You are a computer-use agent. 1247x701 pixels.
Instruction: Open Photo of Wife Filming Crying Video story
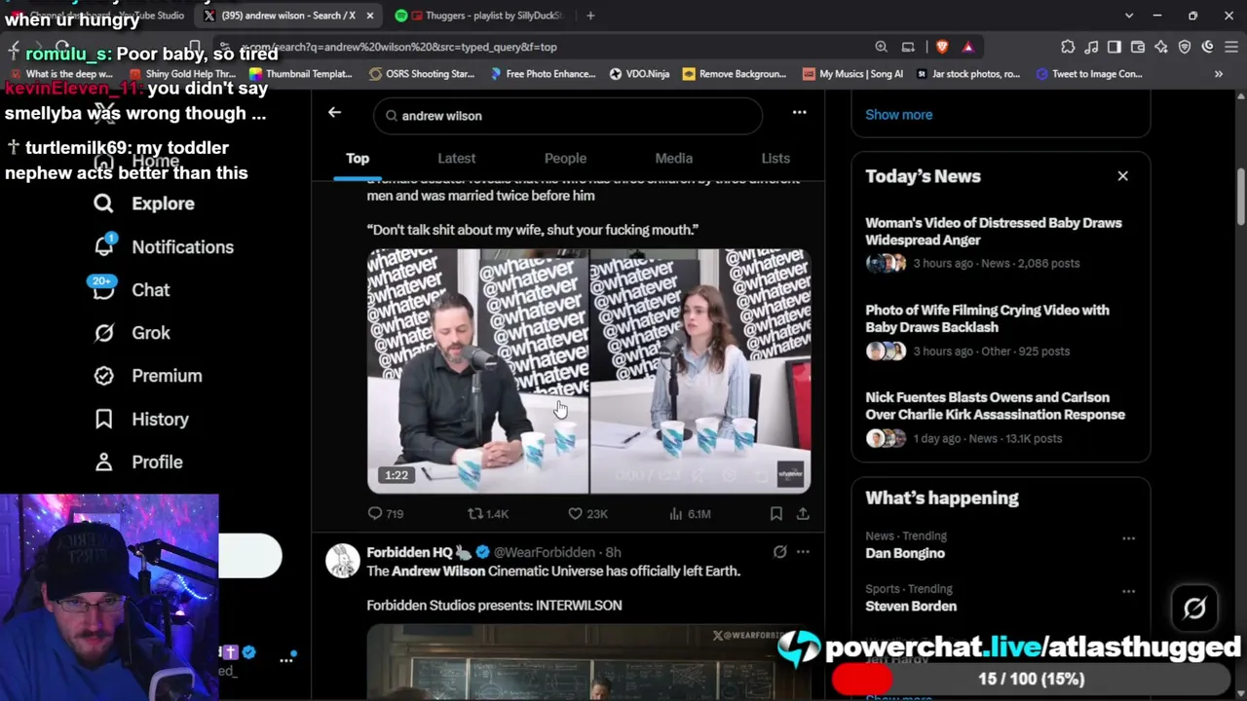tap(1001, 330)
